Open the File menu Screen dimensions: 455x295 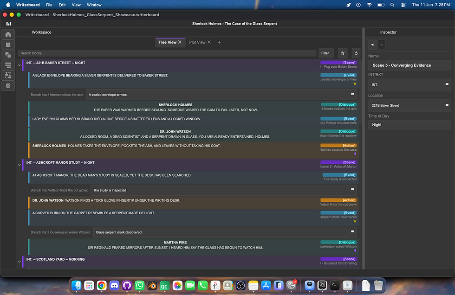click(49, 5)
